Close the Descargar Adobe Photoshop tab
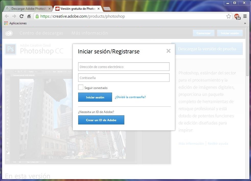251x181 pixels. click(x=50, y=9)
